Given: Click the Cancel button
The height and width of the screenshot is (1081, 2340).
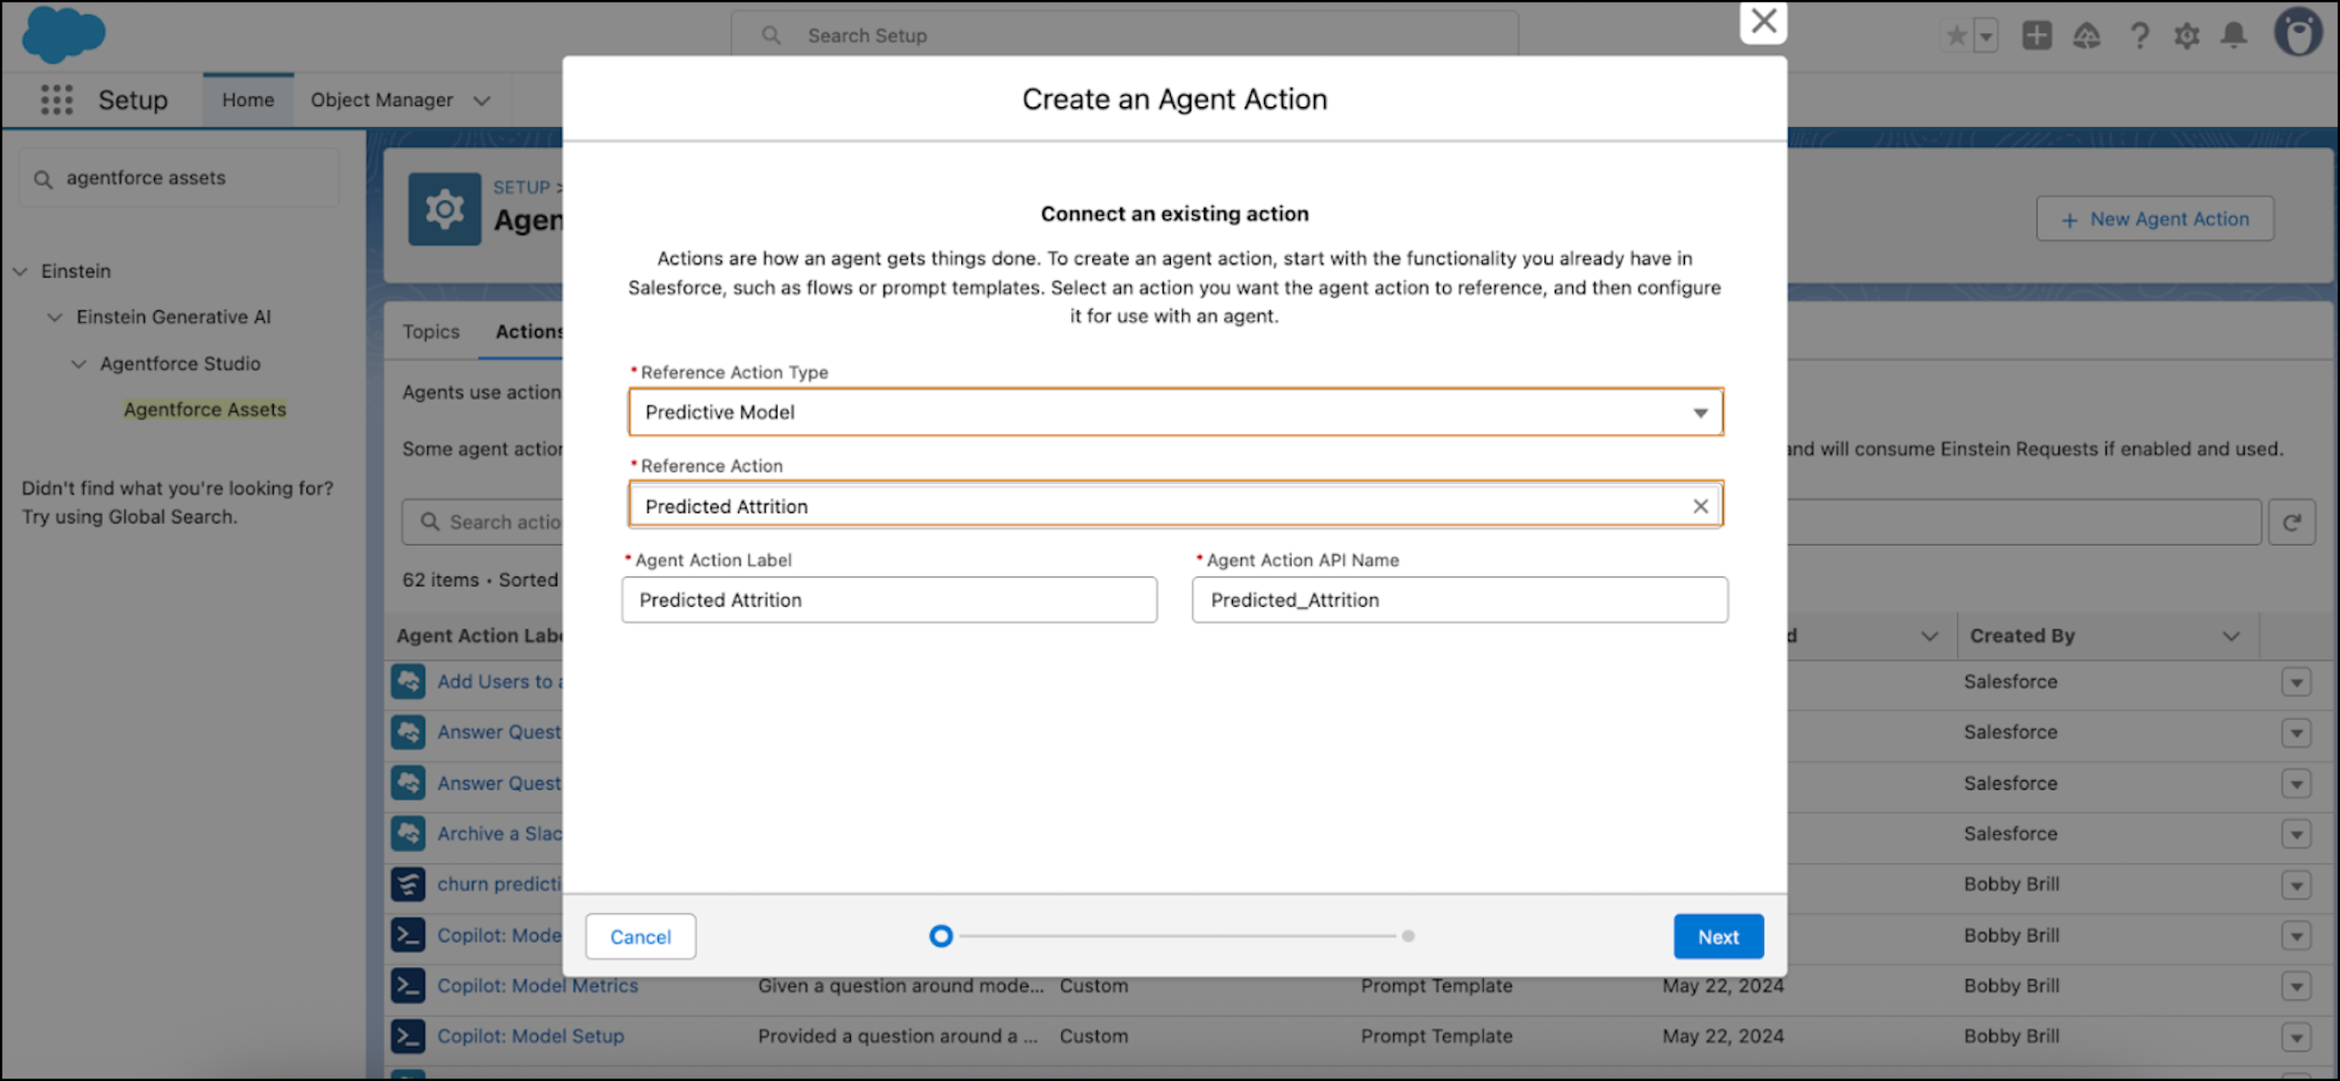Looking at the screenshot, I should (x=640, y=937).
